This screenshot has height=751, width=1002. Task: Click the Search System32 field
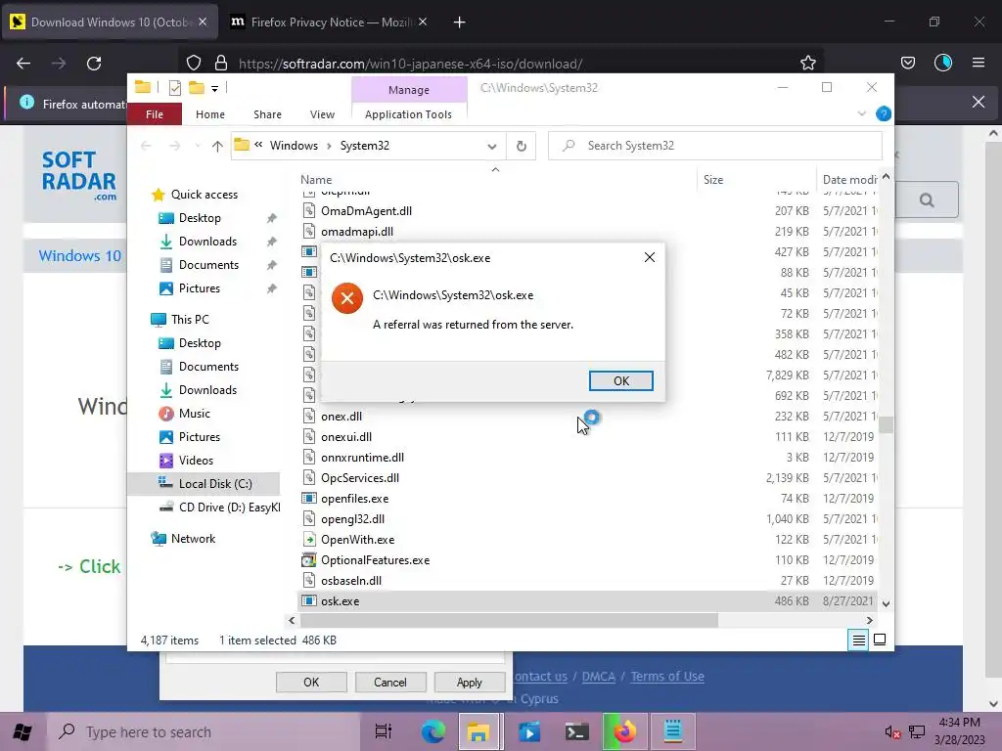pyautogui.click(x=715, y=146)
